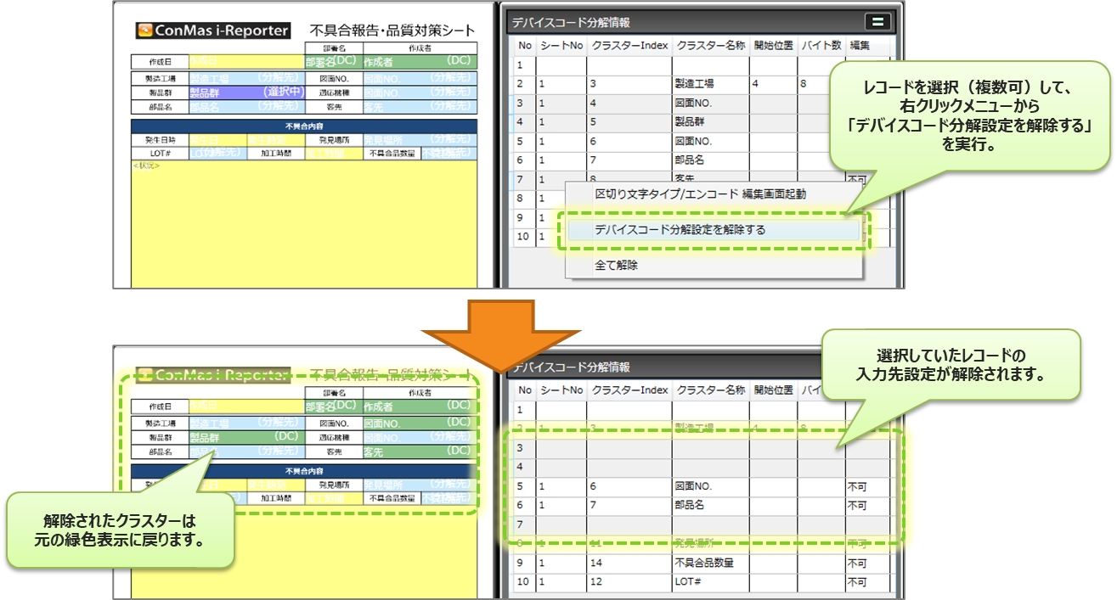Viewport: 1117px width, 600px height.
Task: Select 部品名 row in lower table
Action: tap(702, 505)
